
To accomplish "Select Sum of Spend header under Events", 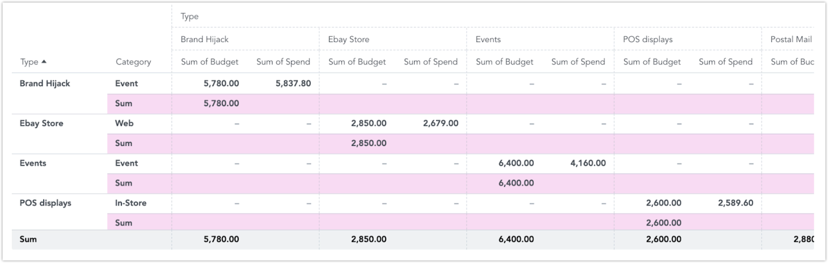I will click(x=578, y=62).
